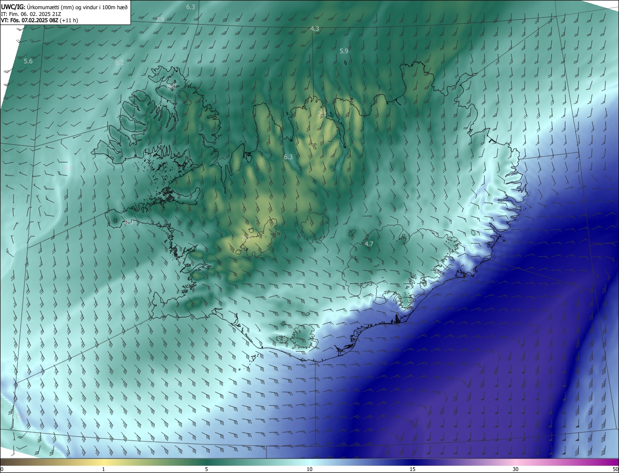Click the colorbar tick label 15

(413, 469)
